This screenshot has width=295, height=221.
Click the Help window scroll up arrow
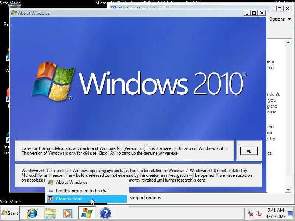click(288, 42)
